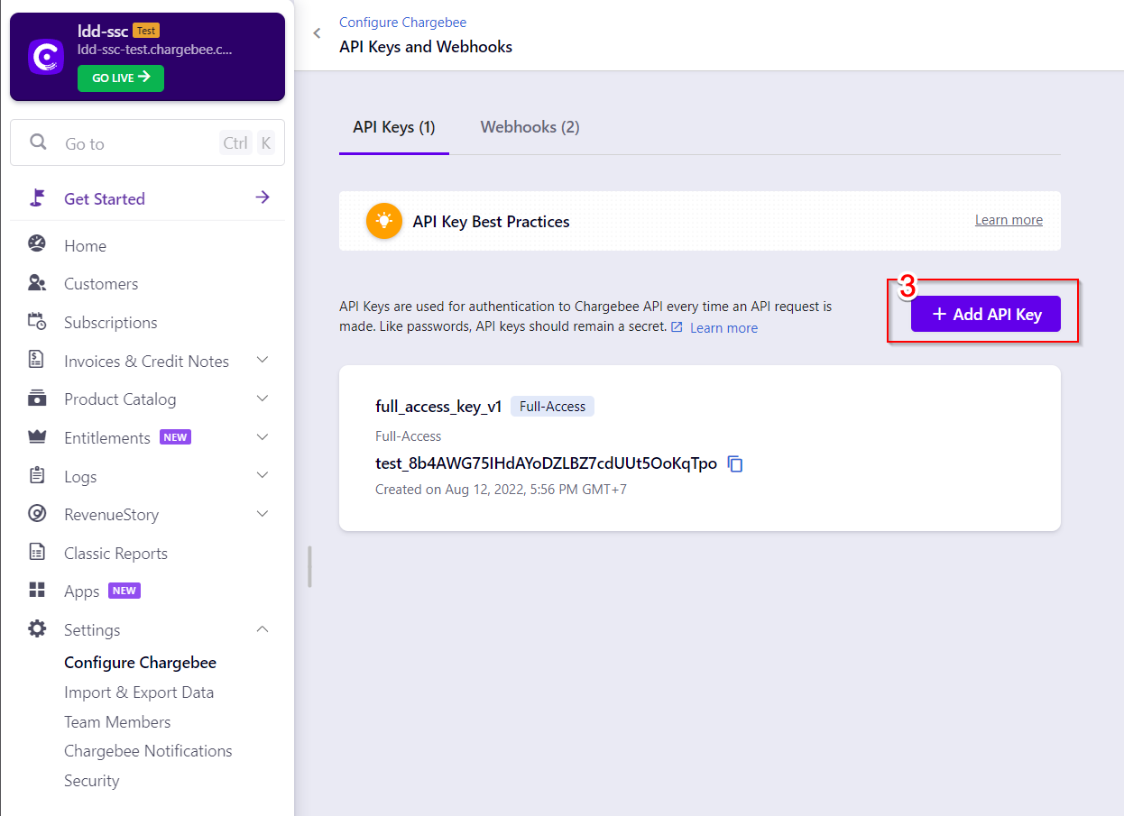This screenshot has height=816, width=1124.
Task: Click Get Started in sidebar
Action: [x=105, y=198]
